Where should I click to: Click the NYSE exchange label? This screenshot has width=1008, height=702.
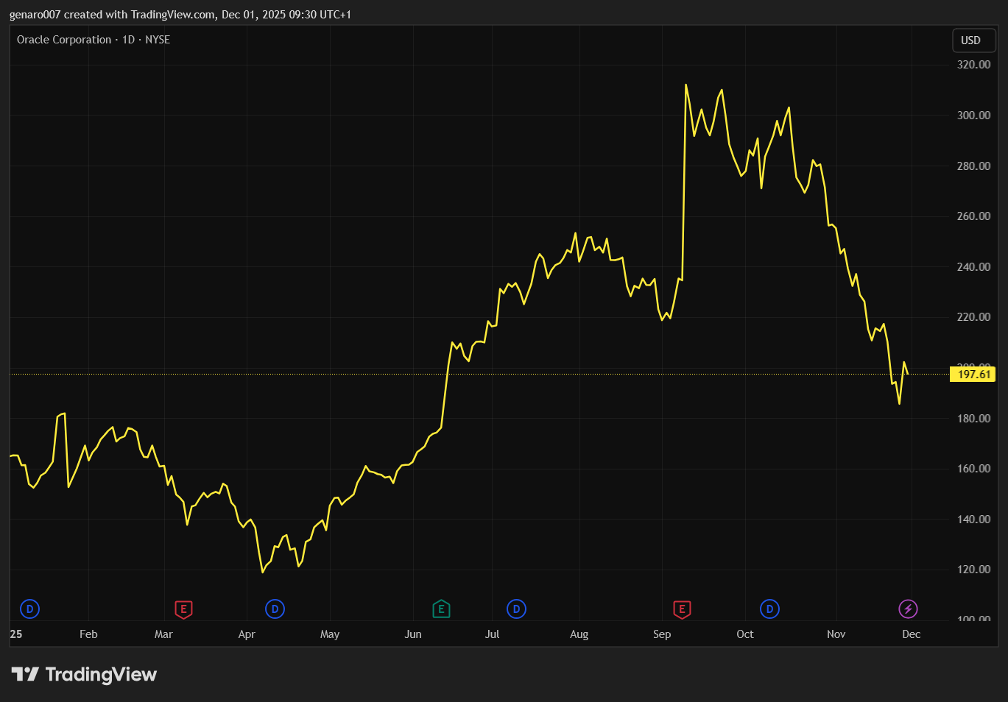158,40
